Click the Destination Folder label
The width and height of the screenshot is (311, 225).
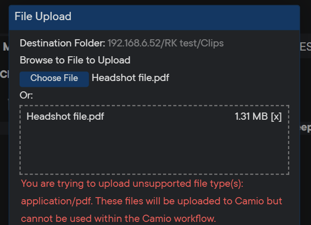[x=62, y=43]
